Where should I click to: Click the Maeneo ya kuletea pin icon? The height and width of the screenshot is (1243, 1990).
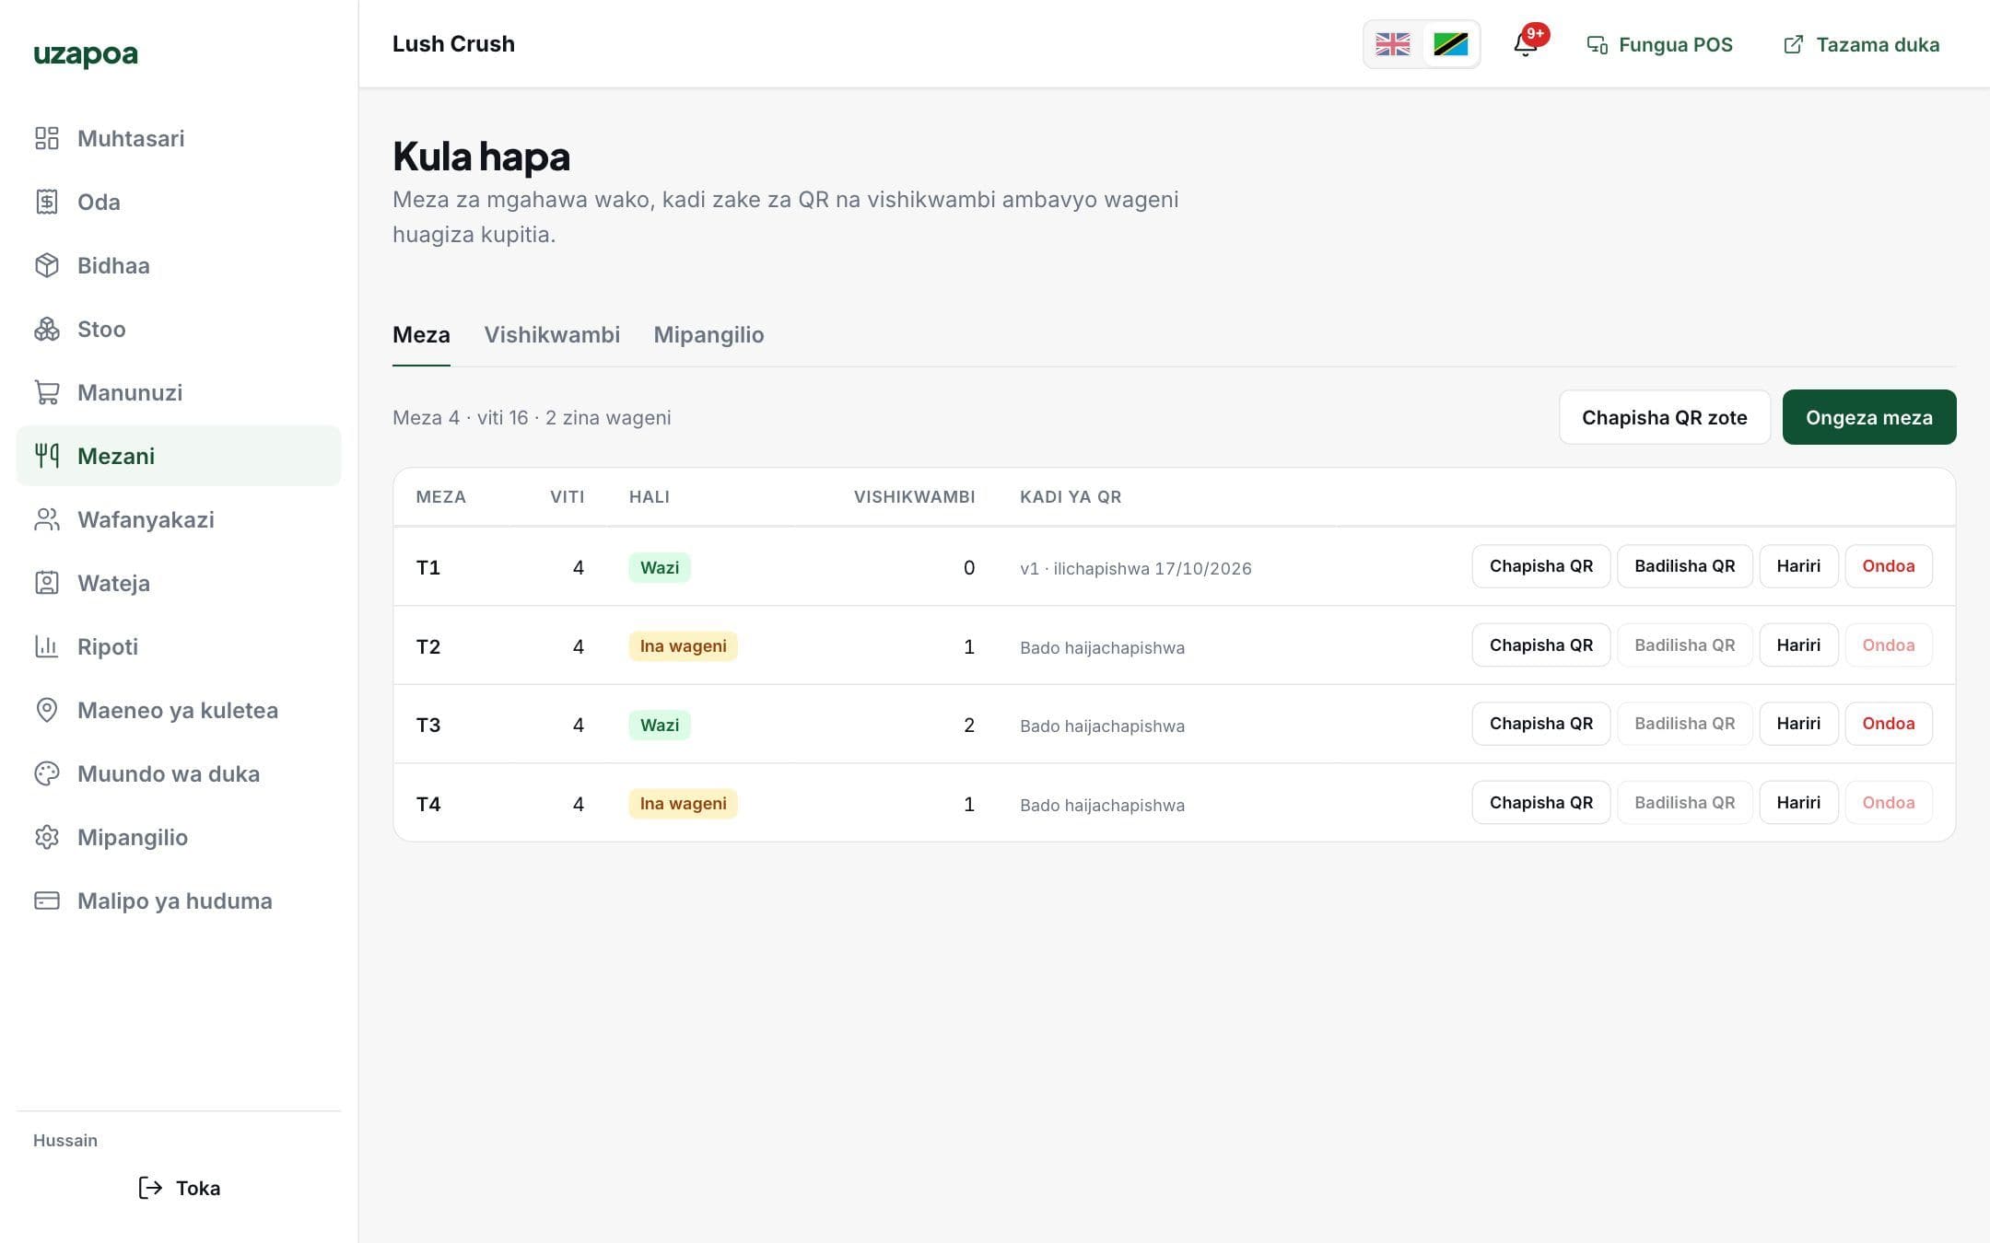[47, 710]
